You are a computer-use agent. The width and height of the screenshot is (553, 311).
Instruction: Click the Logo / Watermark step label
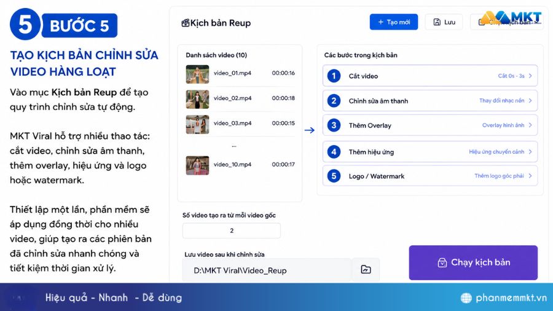377,176
